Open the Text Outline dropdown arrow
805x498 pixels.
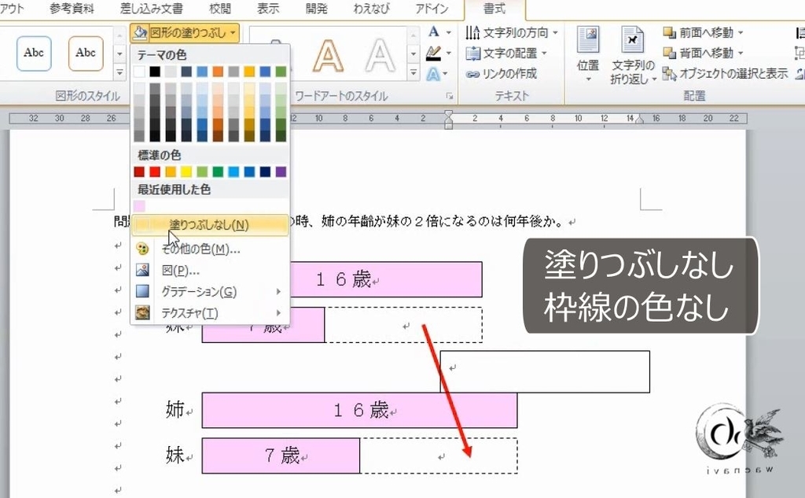[448, 53]
